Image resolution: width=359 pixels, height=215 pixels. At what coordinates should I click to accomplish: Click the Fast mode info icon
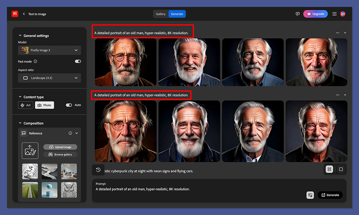(35, 62)
